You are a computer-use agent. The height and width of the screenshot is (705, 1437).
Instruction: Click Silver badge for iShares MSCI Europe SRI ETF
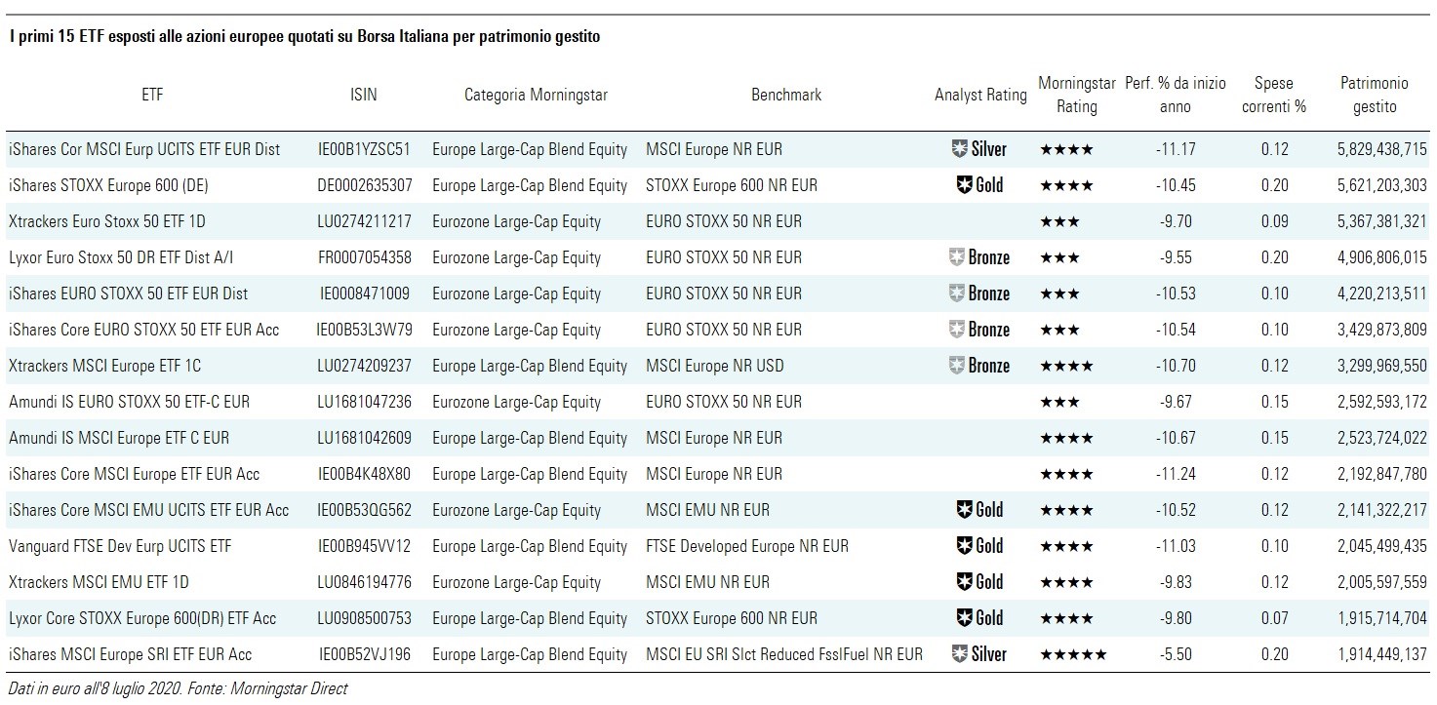979,654
